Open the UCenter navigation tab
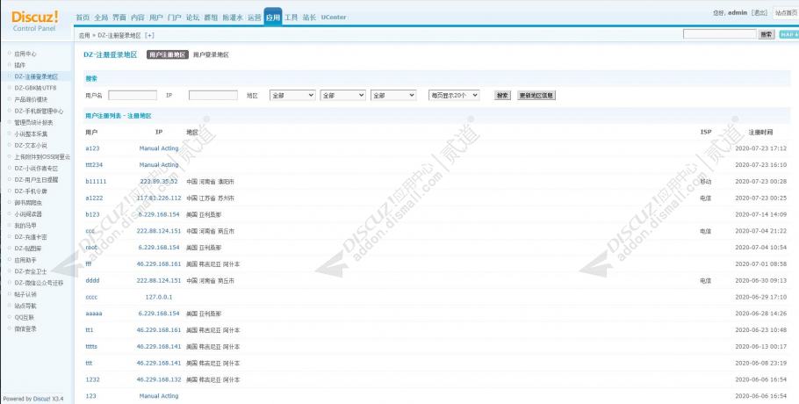 (334, 18)
